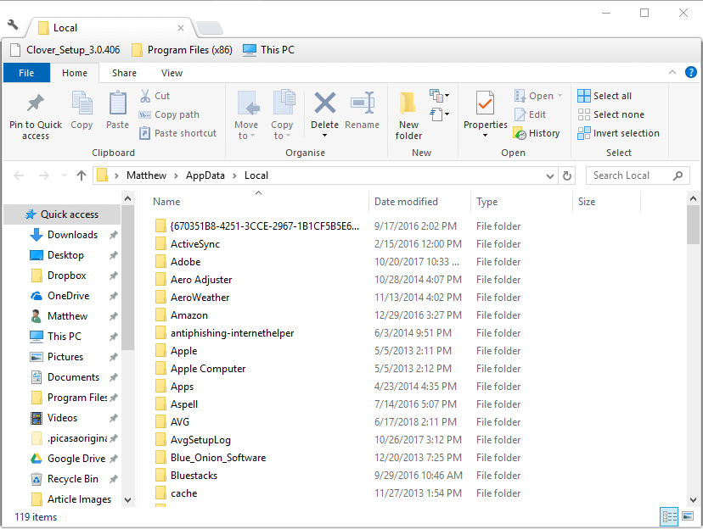Collapse the ribbon with the chevron
703x529 pixels.
point(672,72)
